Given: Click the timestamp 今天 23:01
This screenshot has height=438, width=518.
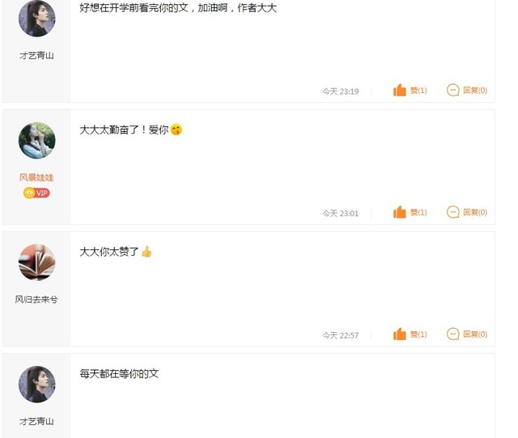Looking at the screenshot, I should click(341, 214).
